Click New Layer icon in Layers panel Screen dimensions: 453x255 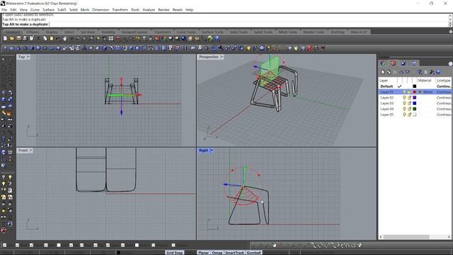coord(383,72)
